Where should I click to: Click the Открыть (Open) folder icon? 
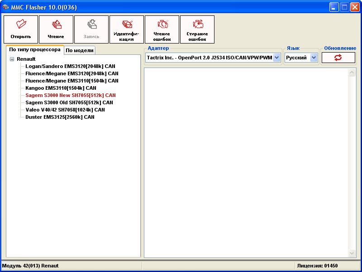point(21,24)
